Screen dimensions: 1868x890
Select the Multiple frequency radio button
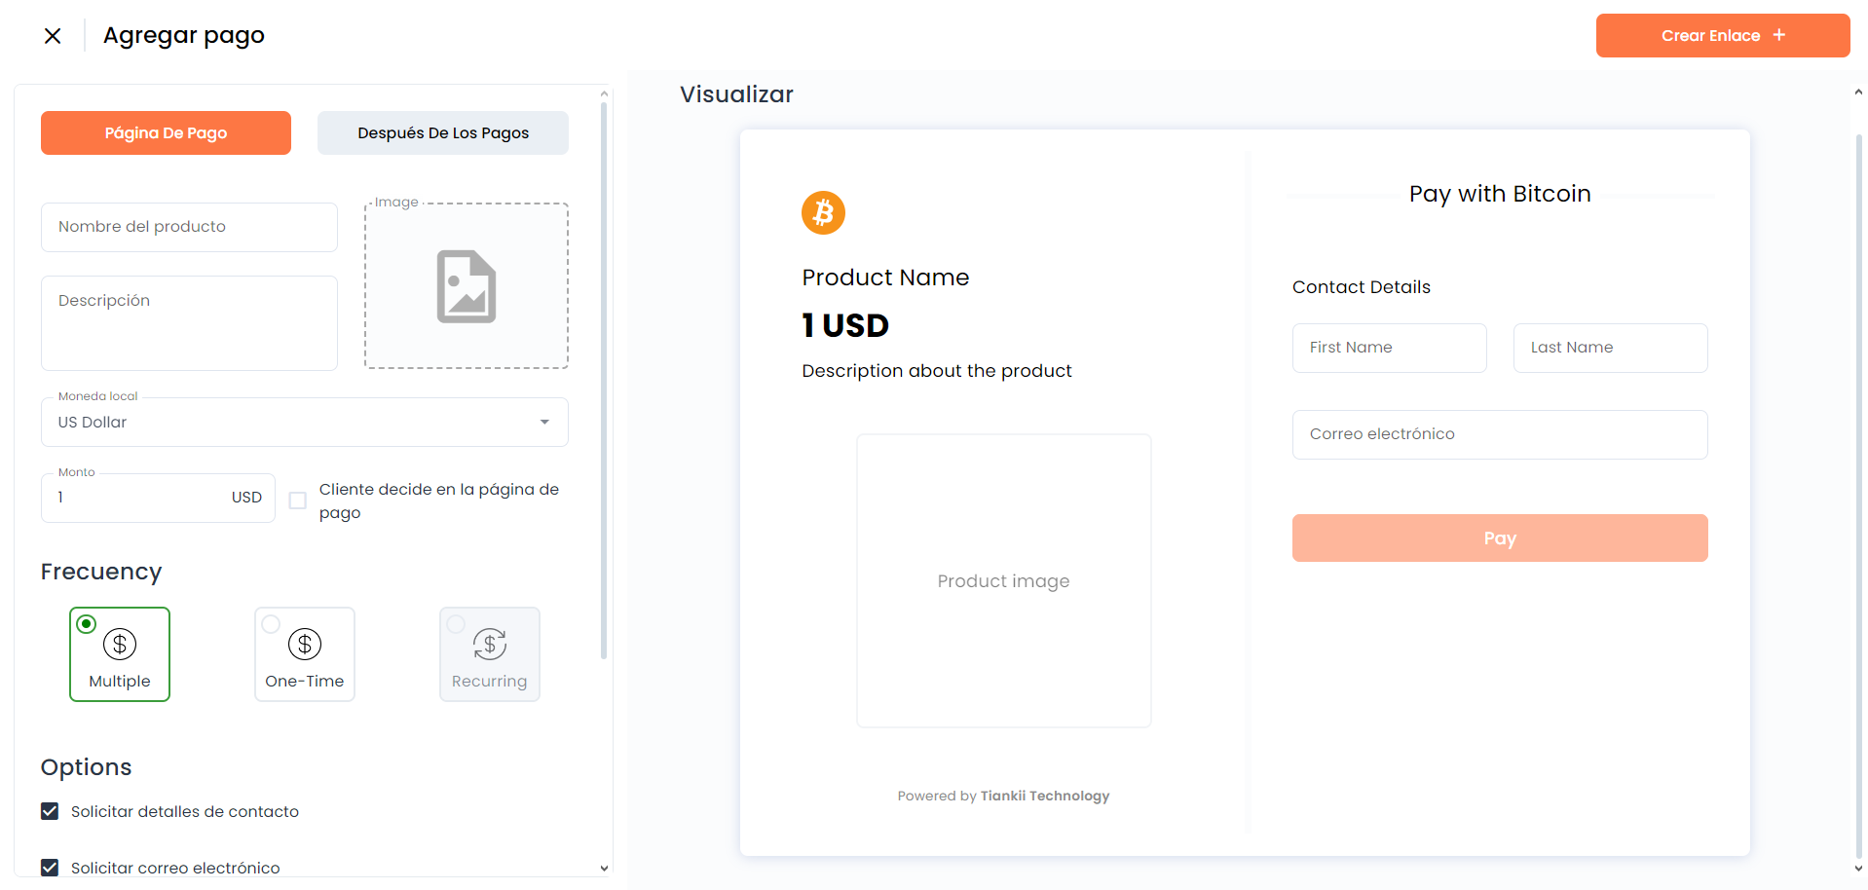coord(86,624)
